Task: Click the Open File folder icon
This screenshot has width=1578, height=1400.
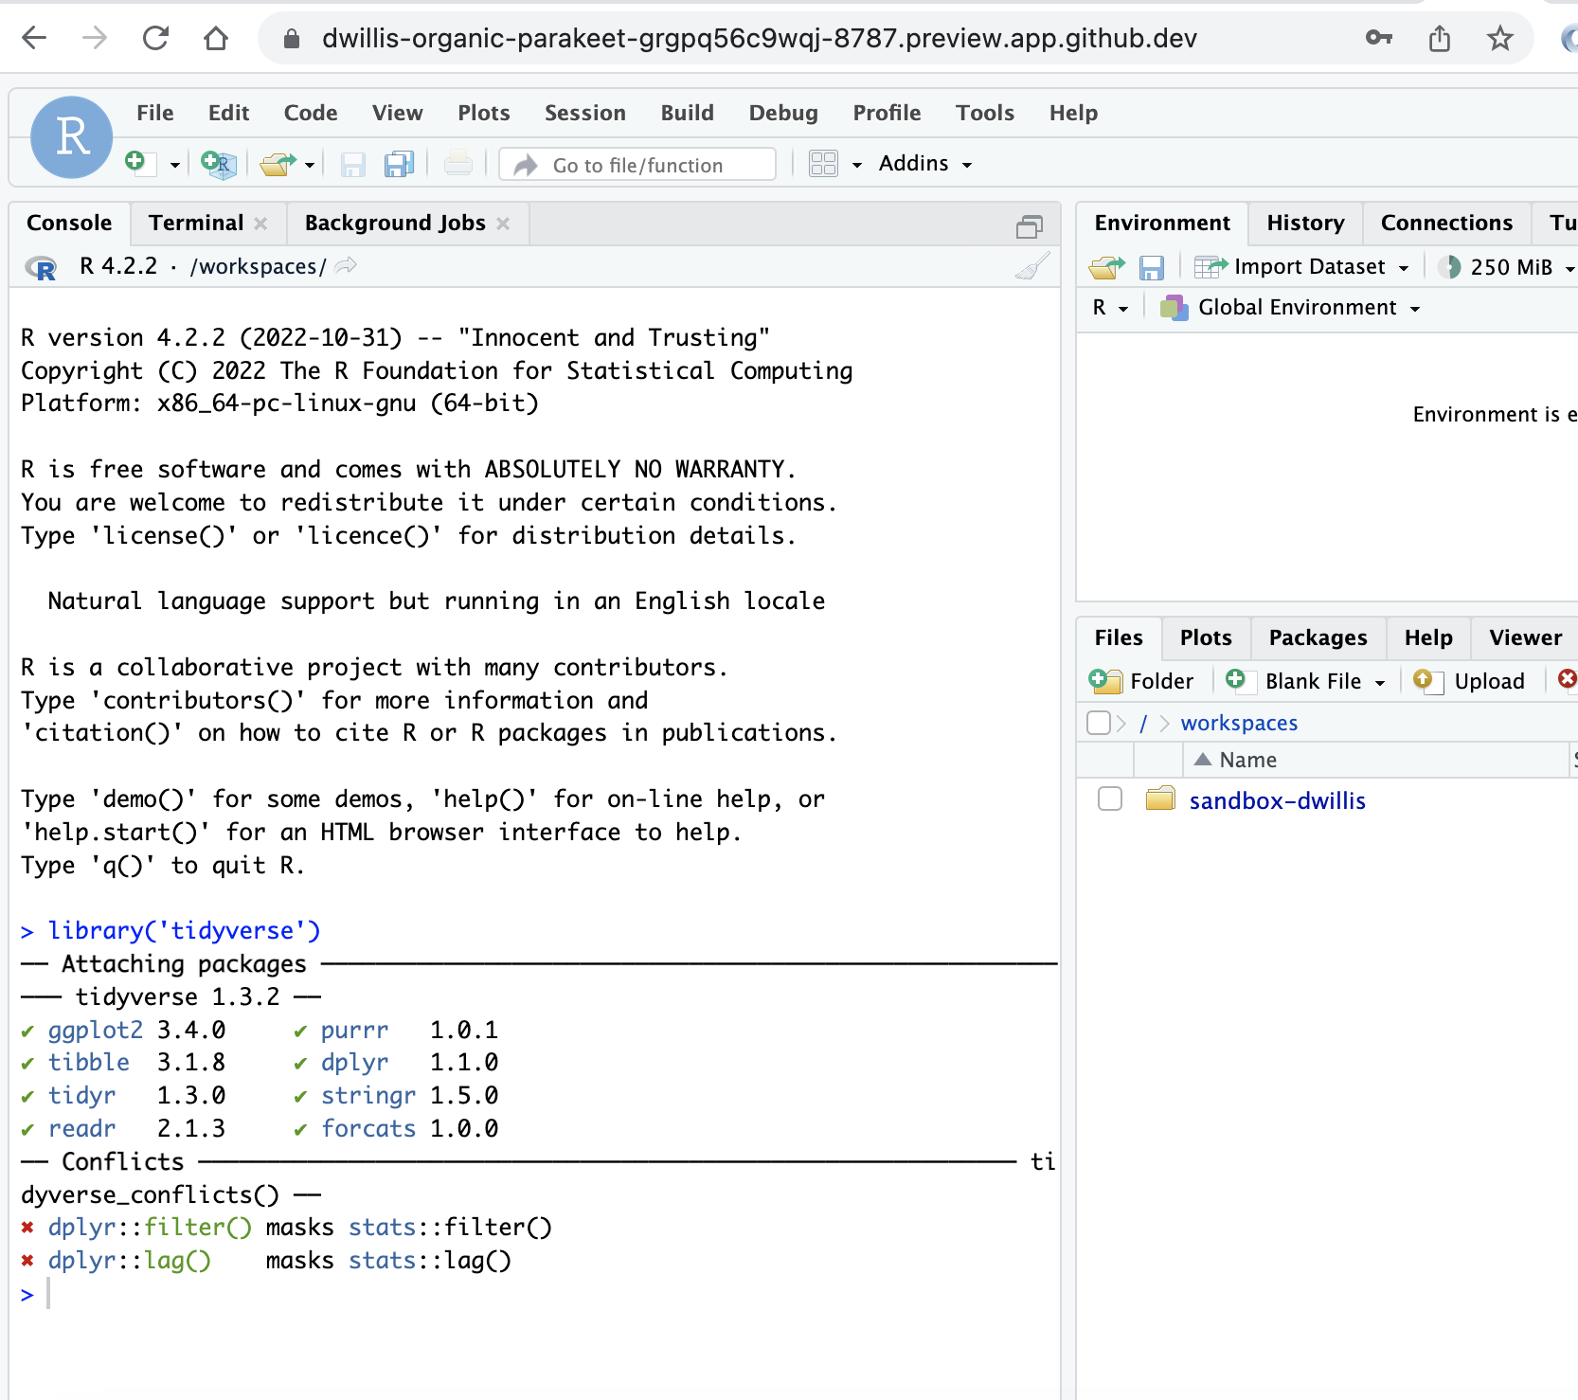Action: point(278,164)
